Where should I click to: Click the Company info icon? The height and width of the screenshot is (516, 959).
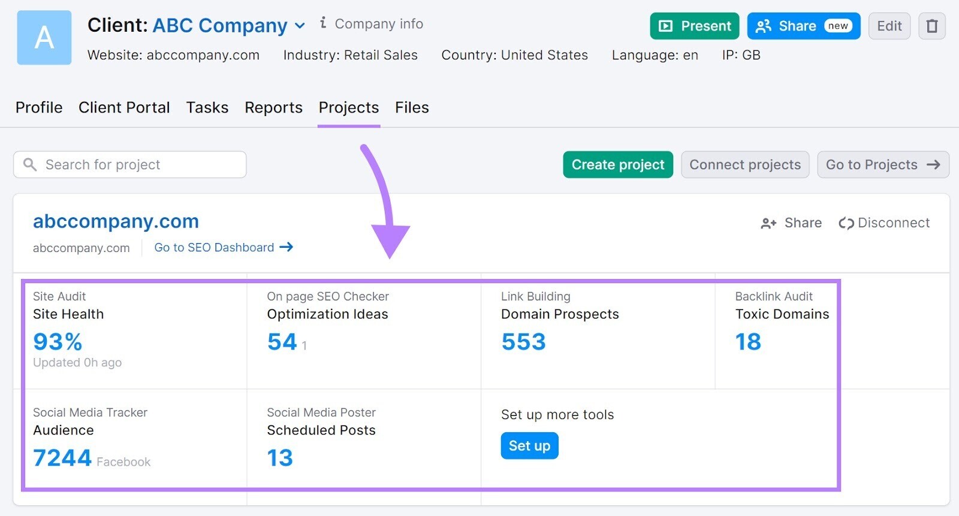tap(324, 23)
